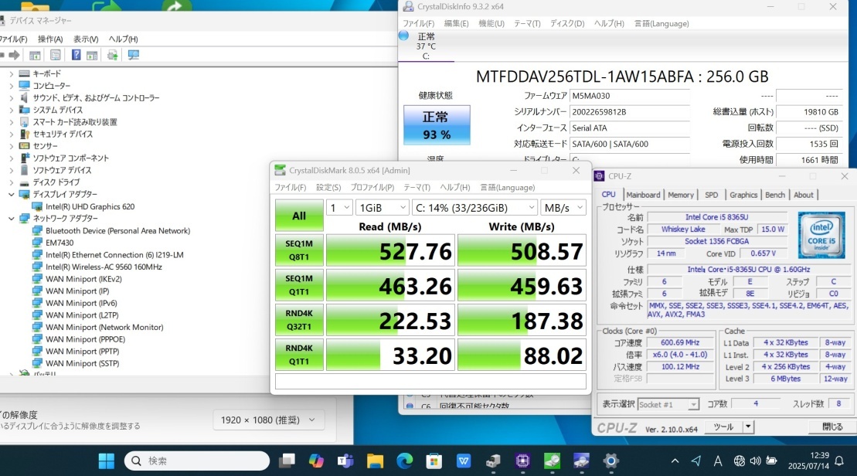This screenshot has width=857, height=476.
Task: Select the Intel UHD Graphics 620 device
Action: click(x=90, y=206)
